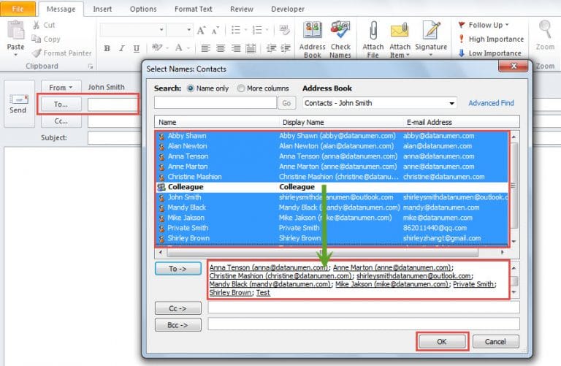Expand the Address Book contacts dropdown
The height and width of the screenshot is (366, 561).
[452, 103]
